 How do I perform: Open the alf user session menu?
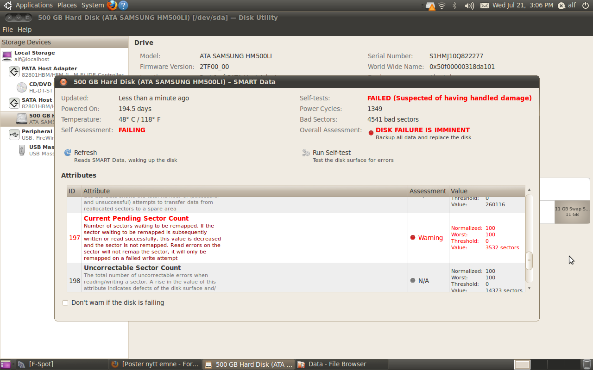pos(567,6)
